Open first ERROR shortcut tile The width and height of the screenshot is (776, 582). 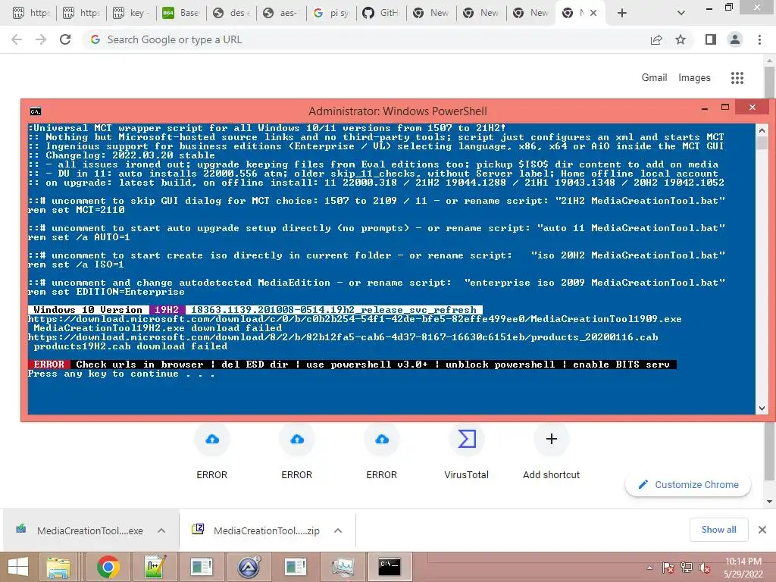coord(212,452)
